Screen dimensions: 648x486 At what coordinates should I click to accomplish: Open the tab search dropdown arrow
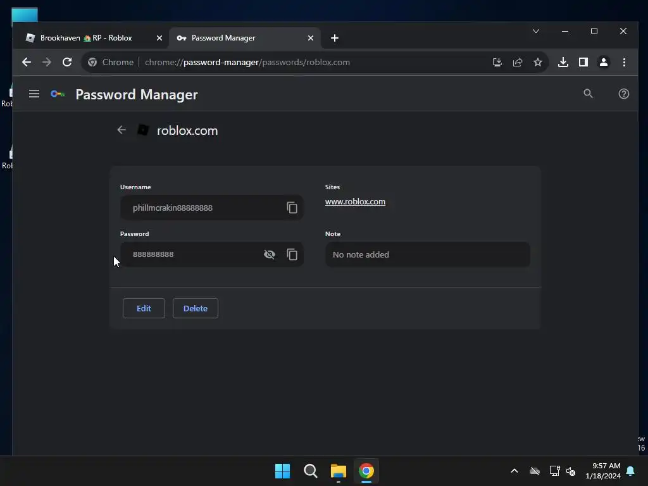pyautogui.click(x=536, y=31)
